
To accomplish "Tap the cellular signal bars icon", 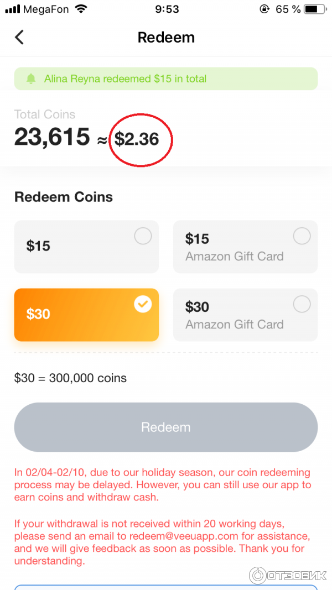I will (12, 9).
